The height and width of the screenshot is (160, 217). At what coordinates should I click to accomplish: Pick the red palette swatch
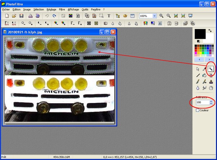pyautogui.click(x=196, y=51)
